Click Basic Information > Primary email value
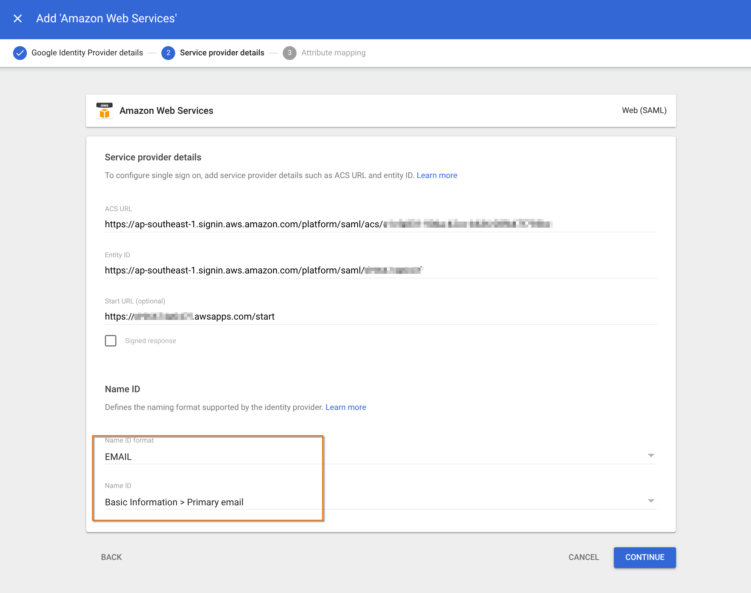751x593 pixels. click(x=174, y=502)
